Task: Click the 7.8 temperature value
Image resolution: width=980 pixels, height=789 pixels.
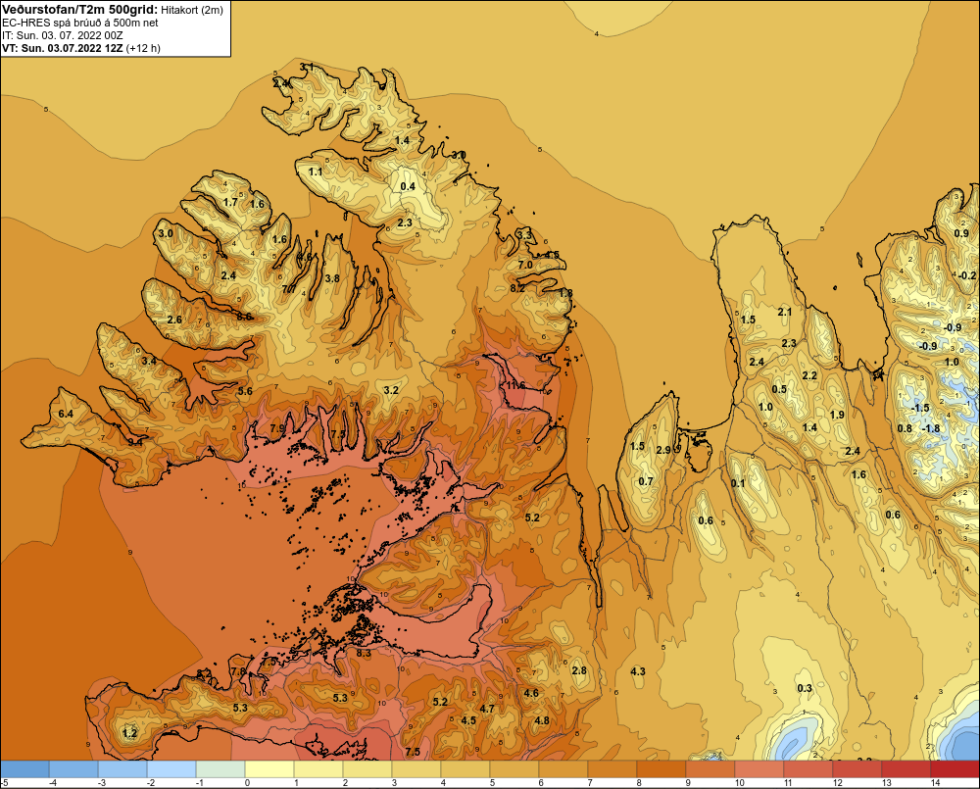Action: pos(238,671)
